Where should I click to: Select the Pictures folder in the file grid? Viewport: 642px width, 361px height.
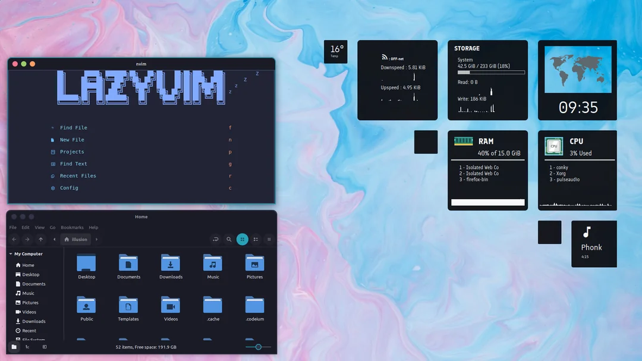coord(254,267)
